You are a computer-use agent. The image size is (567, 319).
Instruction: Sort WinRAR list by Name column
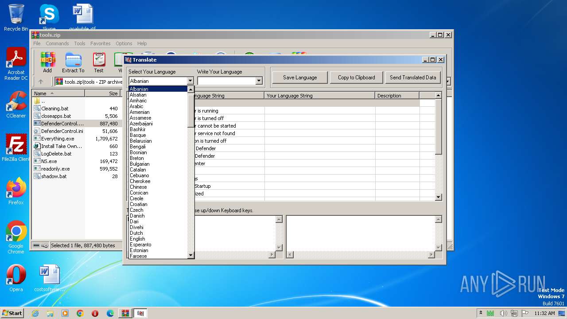pos(58,93)
